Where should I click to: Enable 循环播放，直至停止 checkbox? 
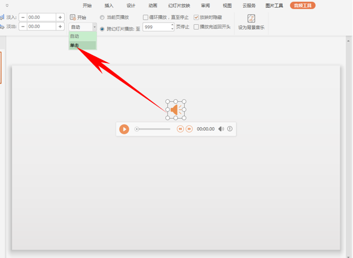[x=145, y=18]
